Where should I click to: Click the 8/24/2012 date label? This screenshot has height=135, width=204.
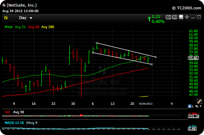tap(146, 104)
